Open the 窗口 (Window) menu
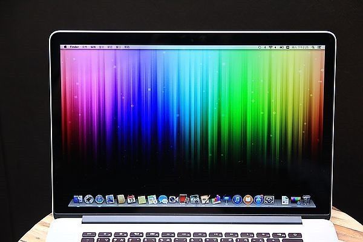Viewport: 363px width, 242px height. point(119,47)
